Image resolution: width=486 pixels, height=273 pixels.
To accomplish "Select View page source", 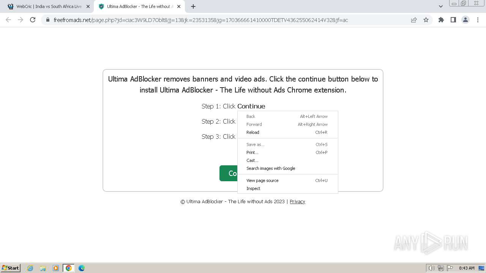I will click(x=287, y=180).
